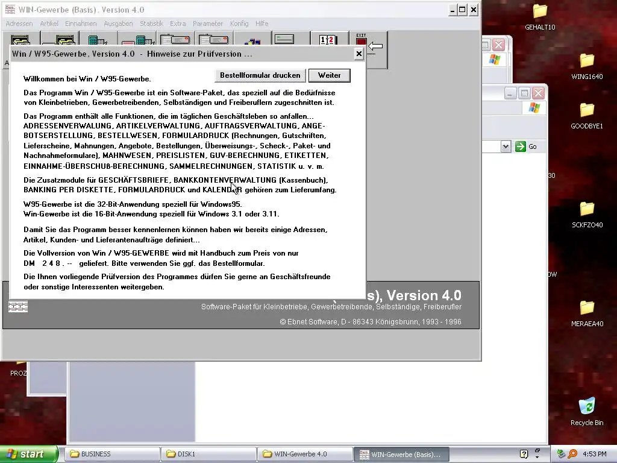The image size is (617, 463).
Task: Click the WIN-Gewerbe title bar system icon
Action: [x=10, y=10]
